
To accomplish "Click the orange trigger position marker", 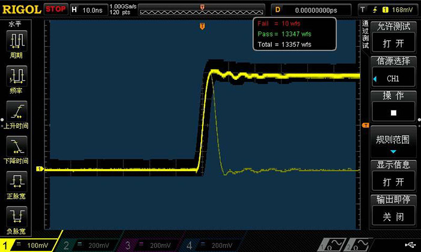I will click(x=203, y=26).
